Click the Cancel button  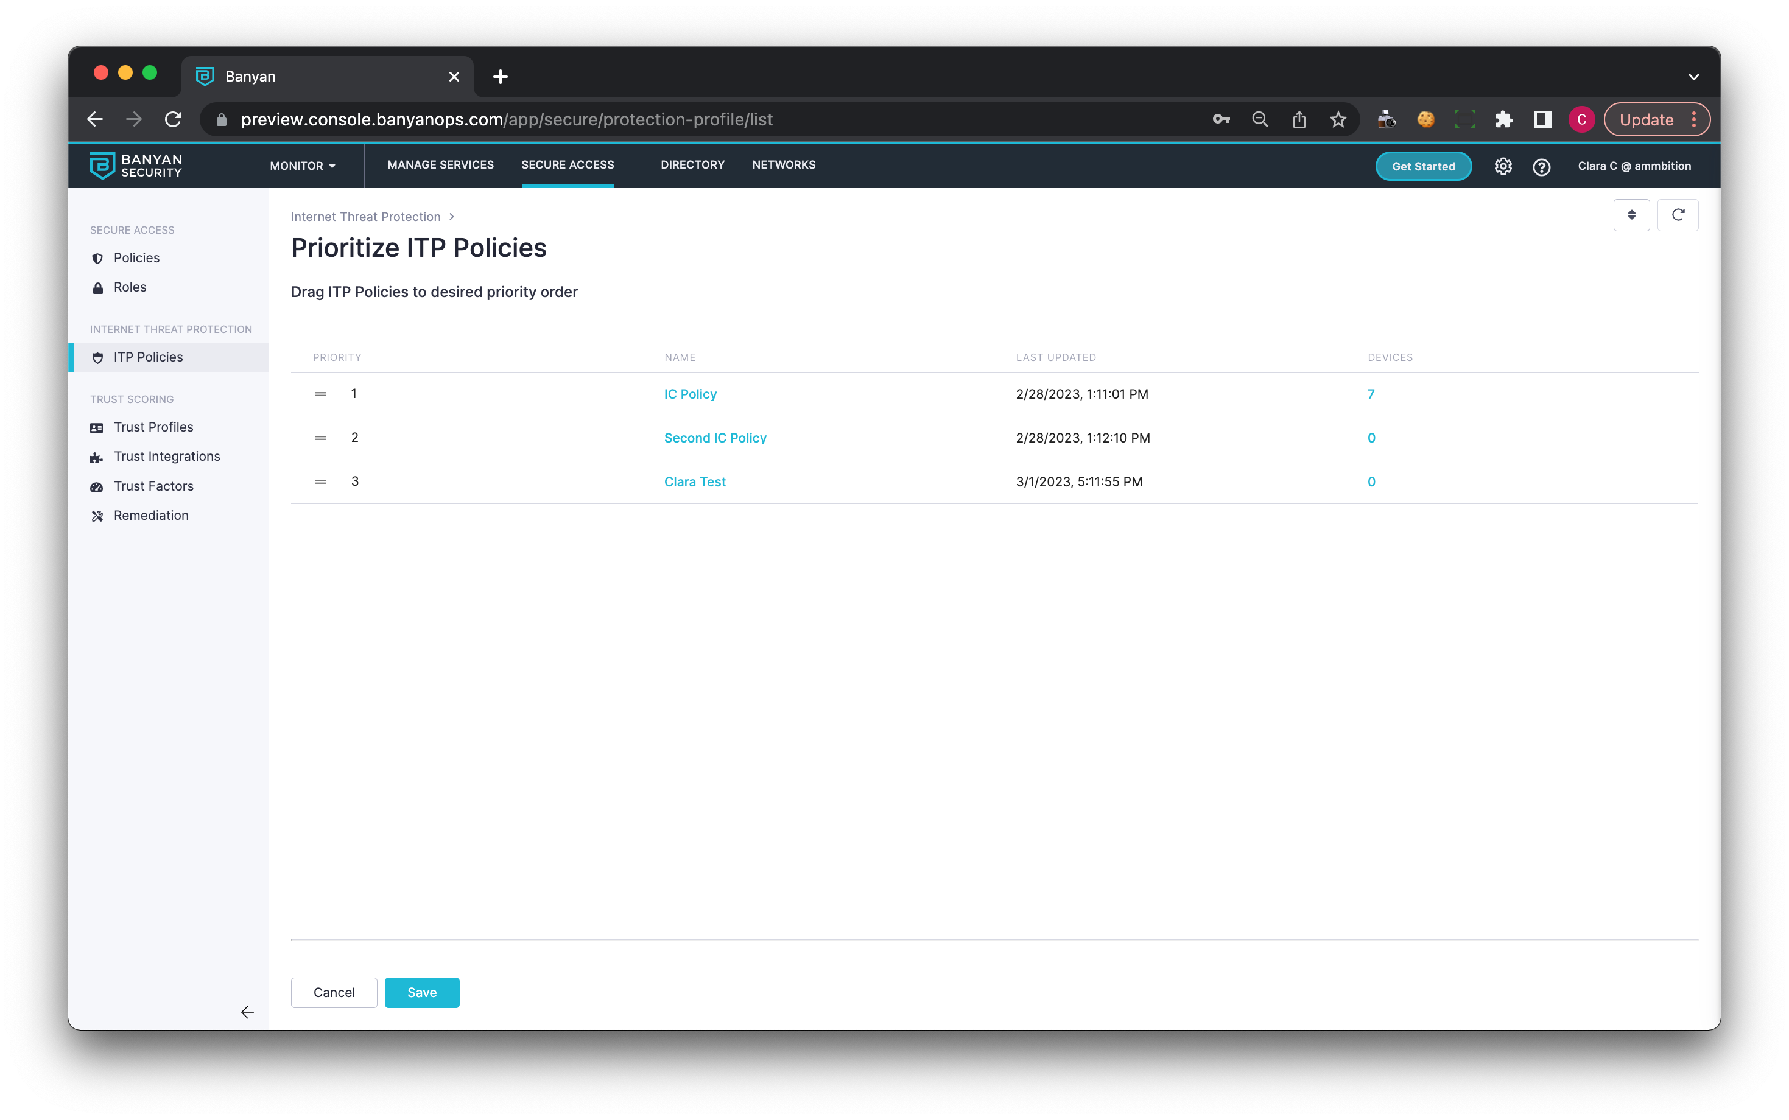333,992
